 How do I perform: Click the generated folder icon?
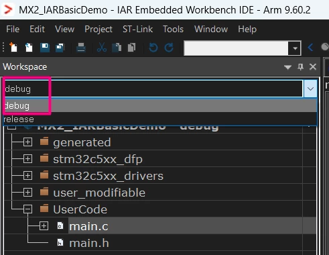click(x=44, y=142)
